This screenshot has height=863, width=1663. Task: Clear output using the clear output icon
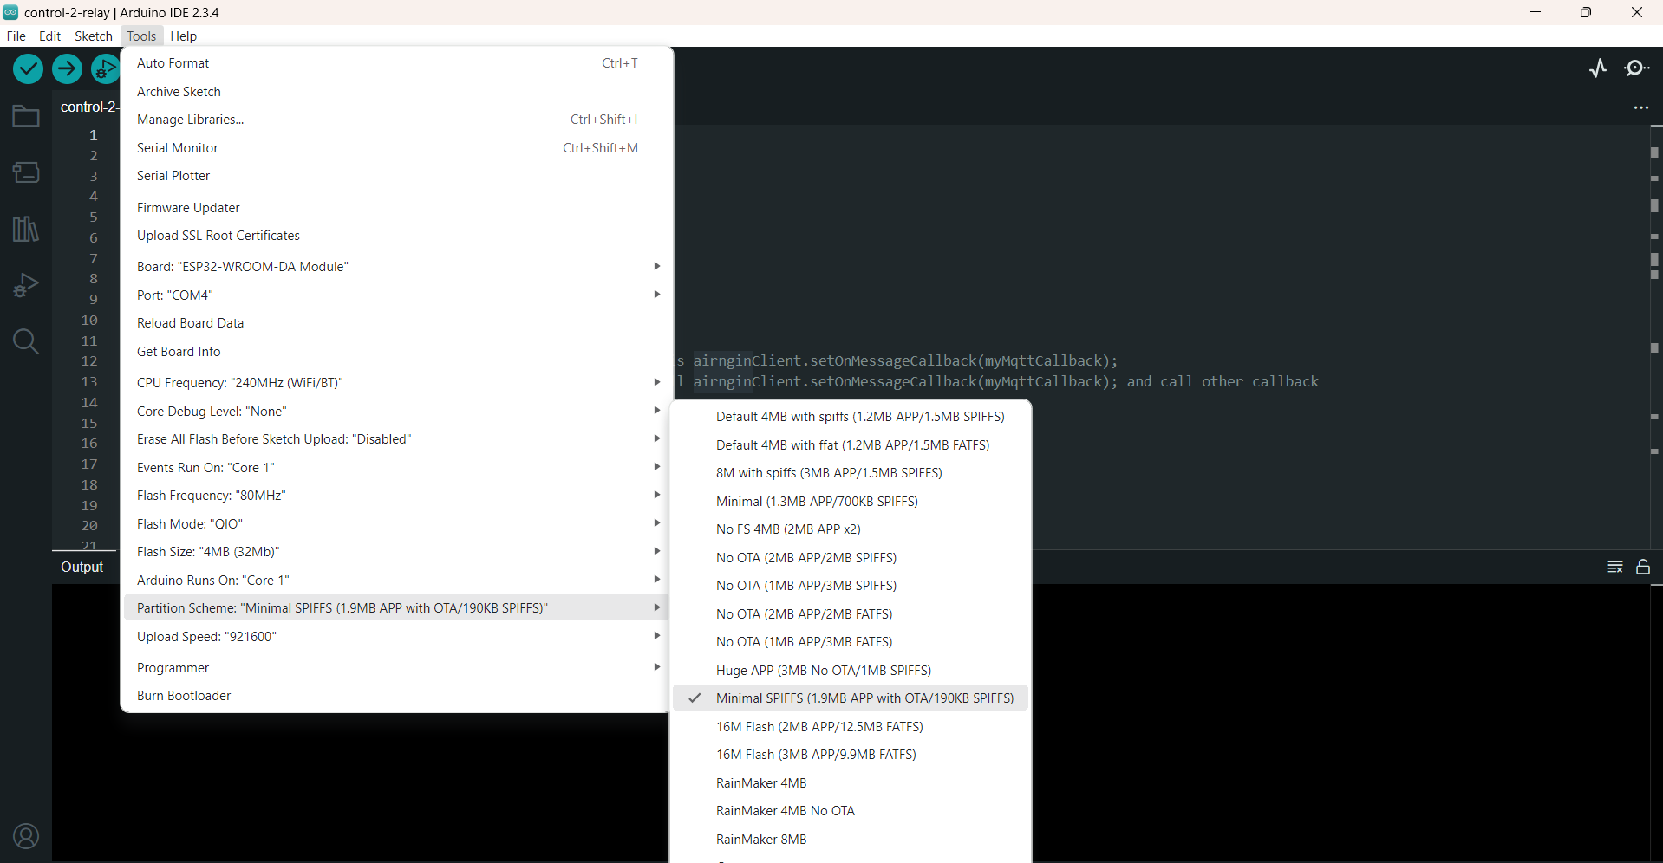(x=1614, y=567)
